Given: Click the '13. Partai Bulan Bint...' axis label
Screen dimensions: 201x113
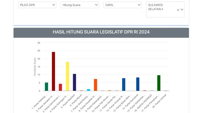Looking at the screenshot, I should [122, 103].
